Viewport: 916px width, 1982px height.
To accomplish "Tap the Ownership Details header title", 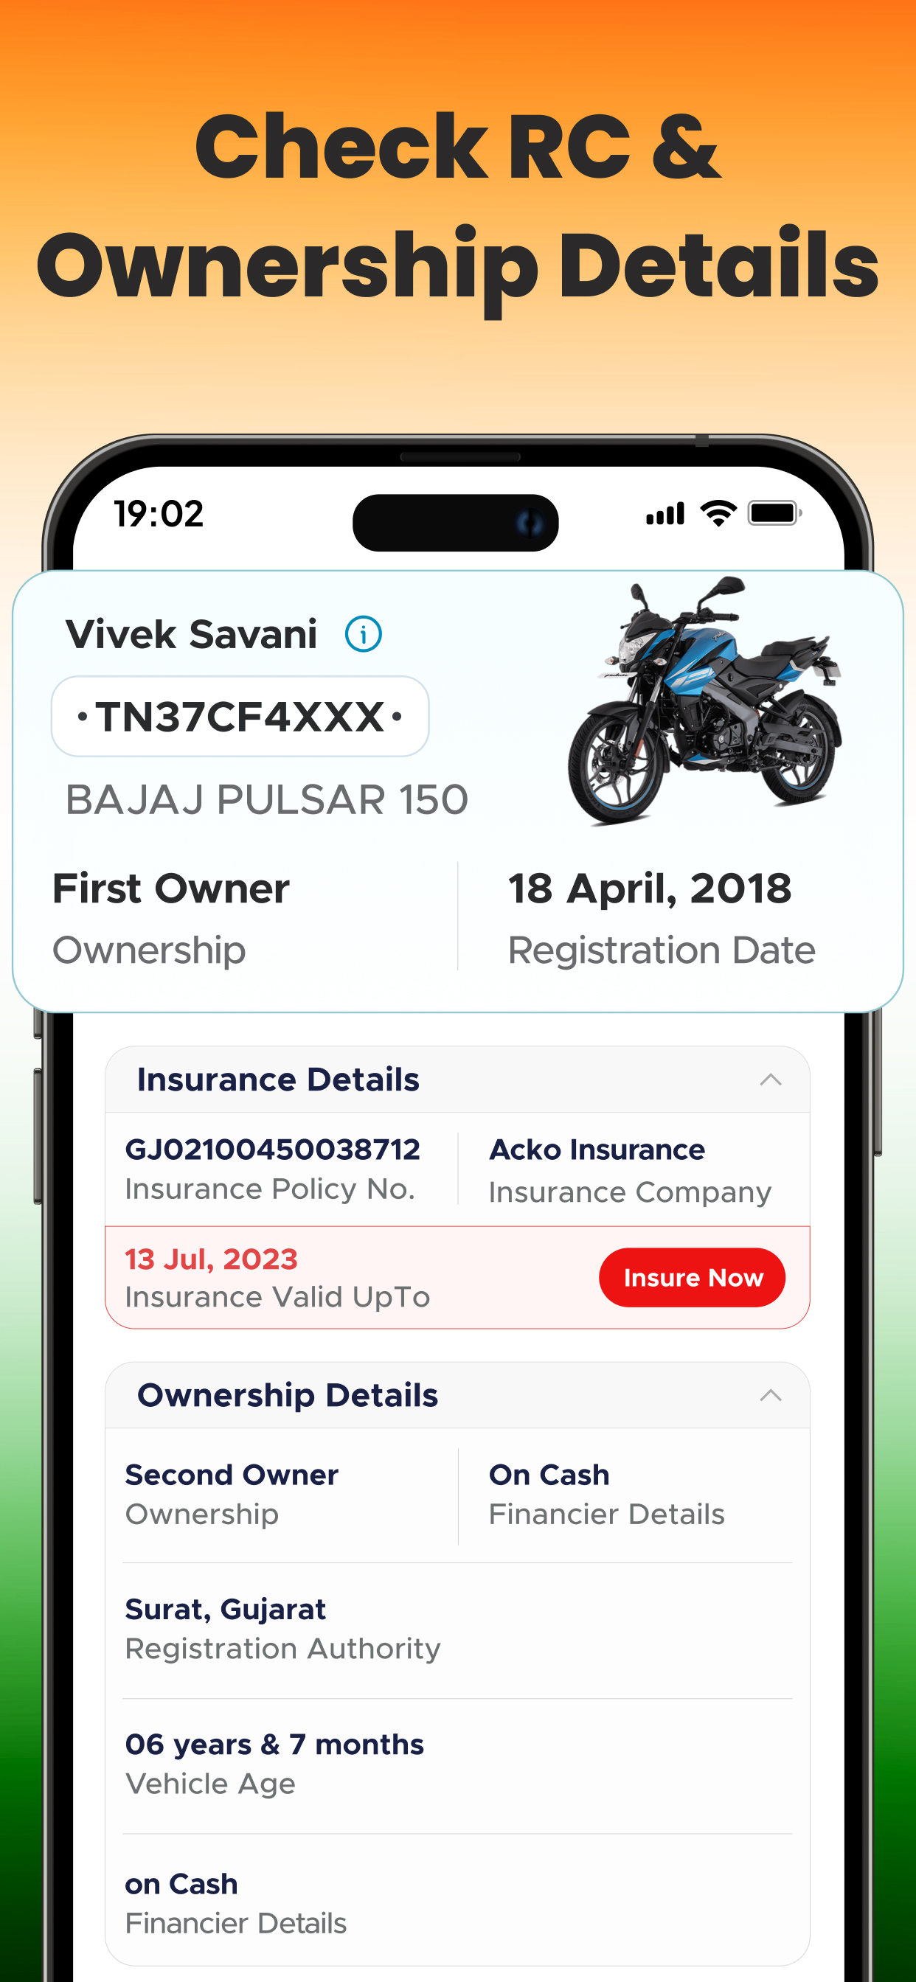I will pyautogui.click(x=287, y=1395).
